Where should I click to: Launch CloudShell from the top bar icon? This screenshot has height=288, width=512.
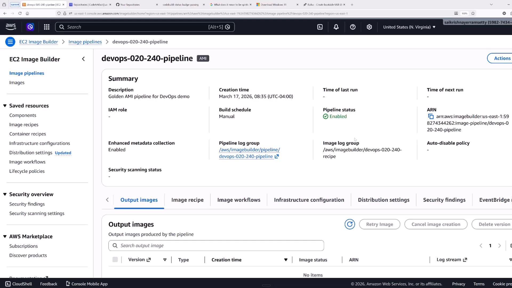(x=320, y=27)
